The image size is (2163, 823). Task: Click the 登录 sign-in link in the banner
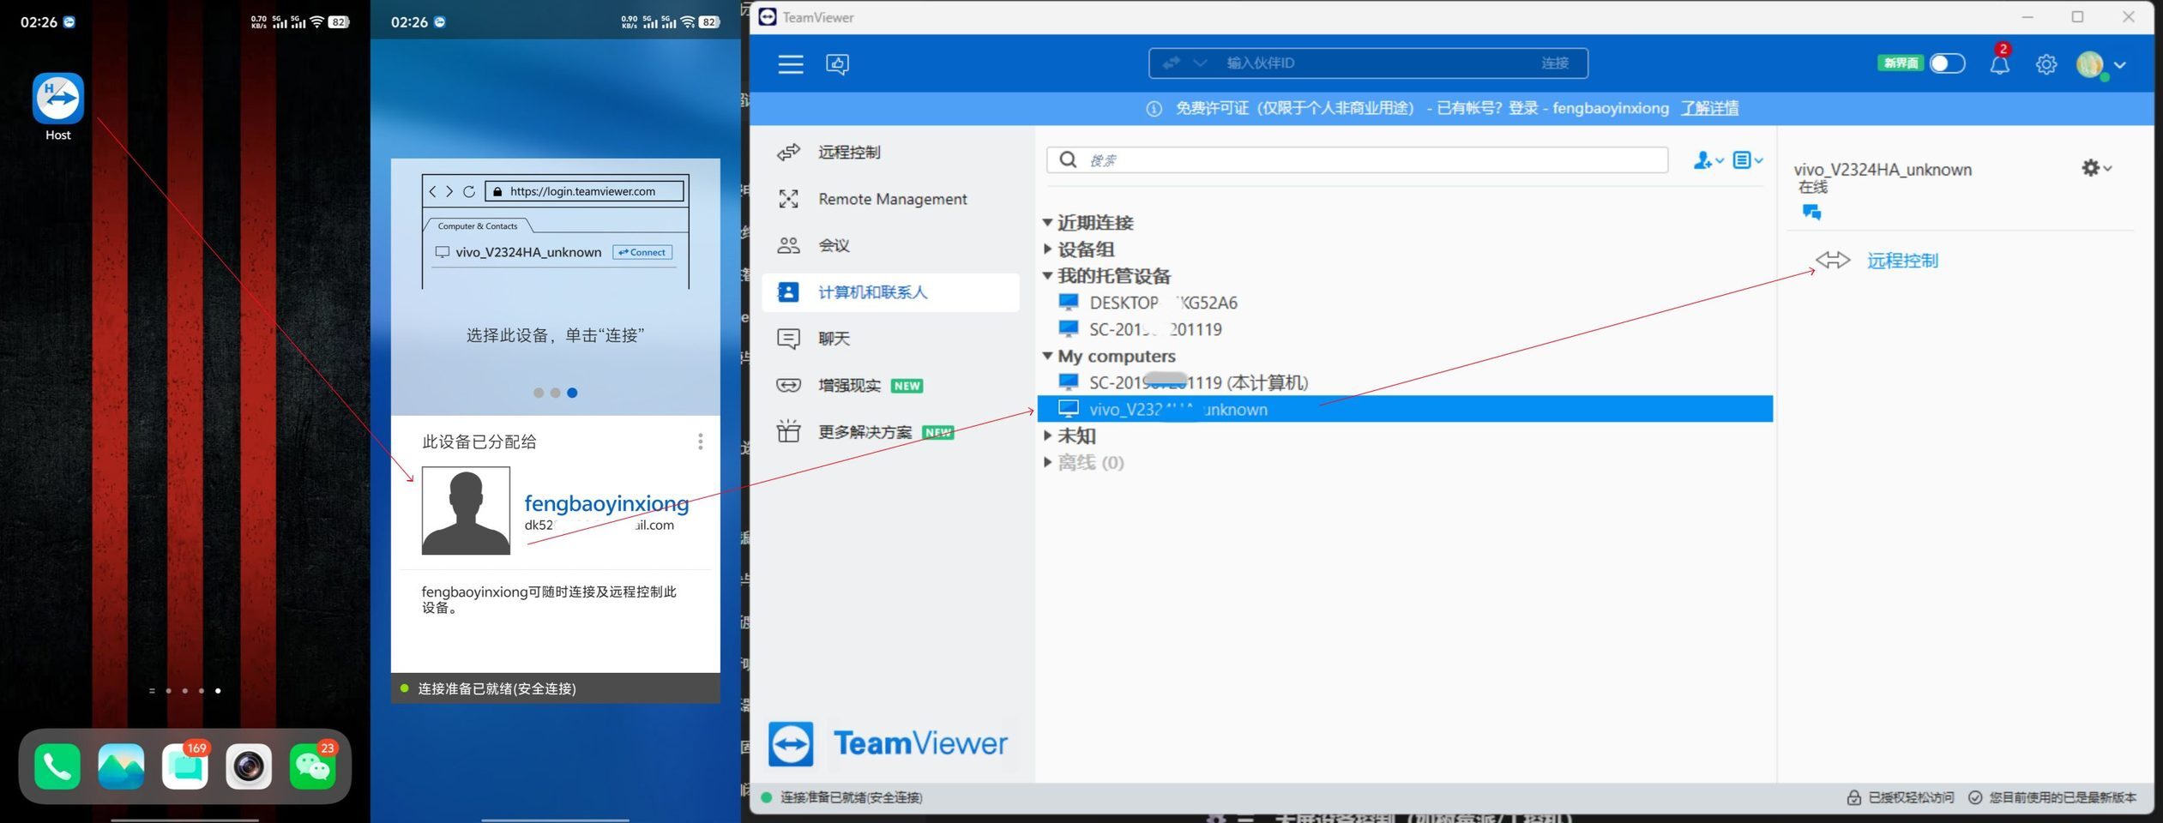1523,108
